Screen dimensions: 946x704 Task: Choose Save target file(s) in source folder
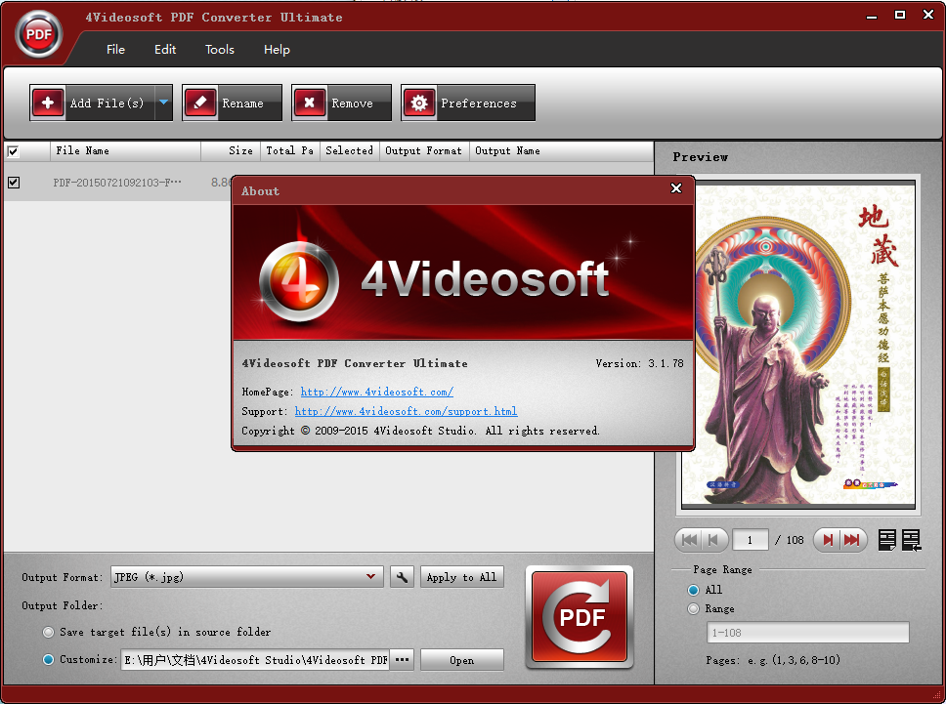point(49,632)
